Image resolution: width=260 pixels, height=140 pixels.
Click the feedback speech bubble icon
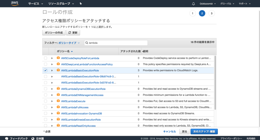[x=7, y=138]
